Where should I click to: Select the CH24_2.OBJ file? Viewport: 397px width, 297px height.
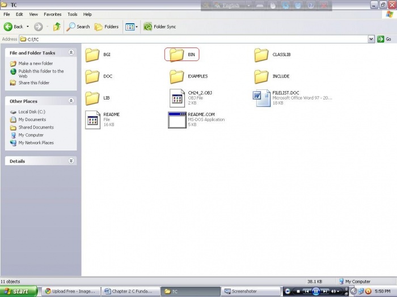[x=177, y=97]
